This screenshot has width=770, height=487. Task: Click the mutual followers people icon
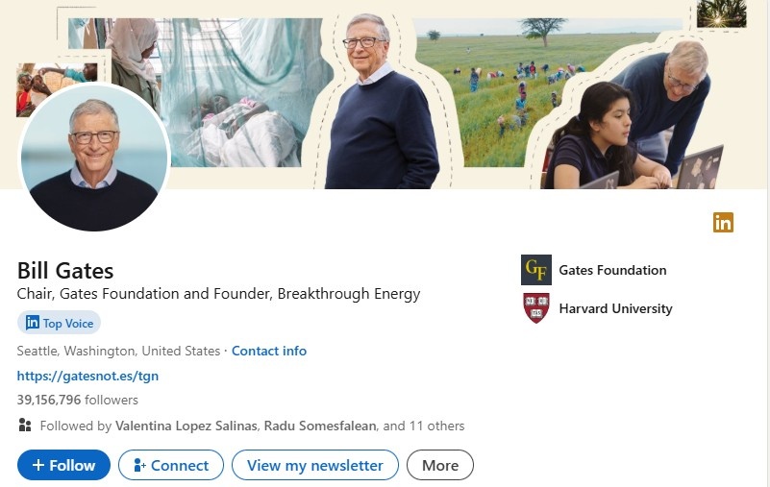tap(25, 426)
